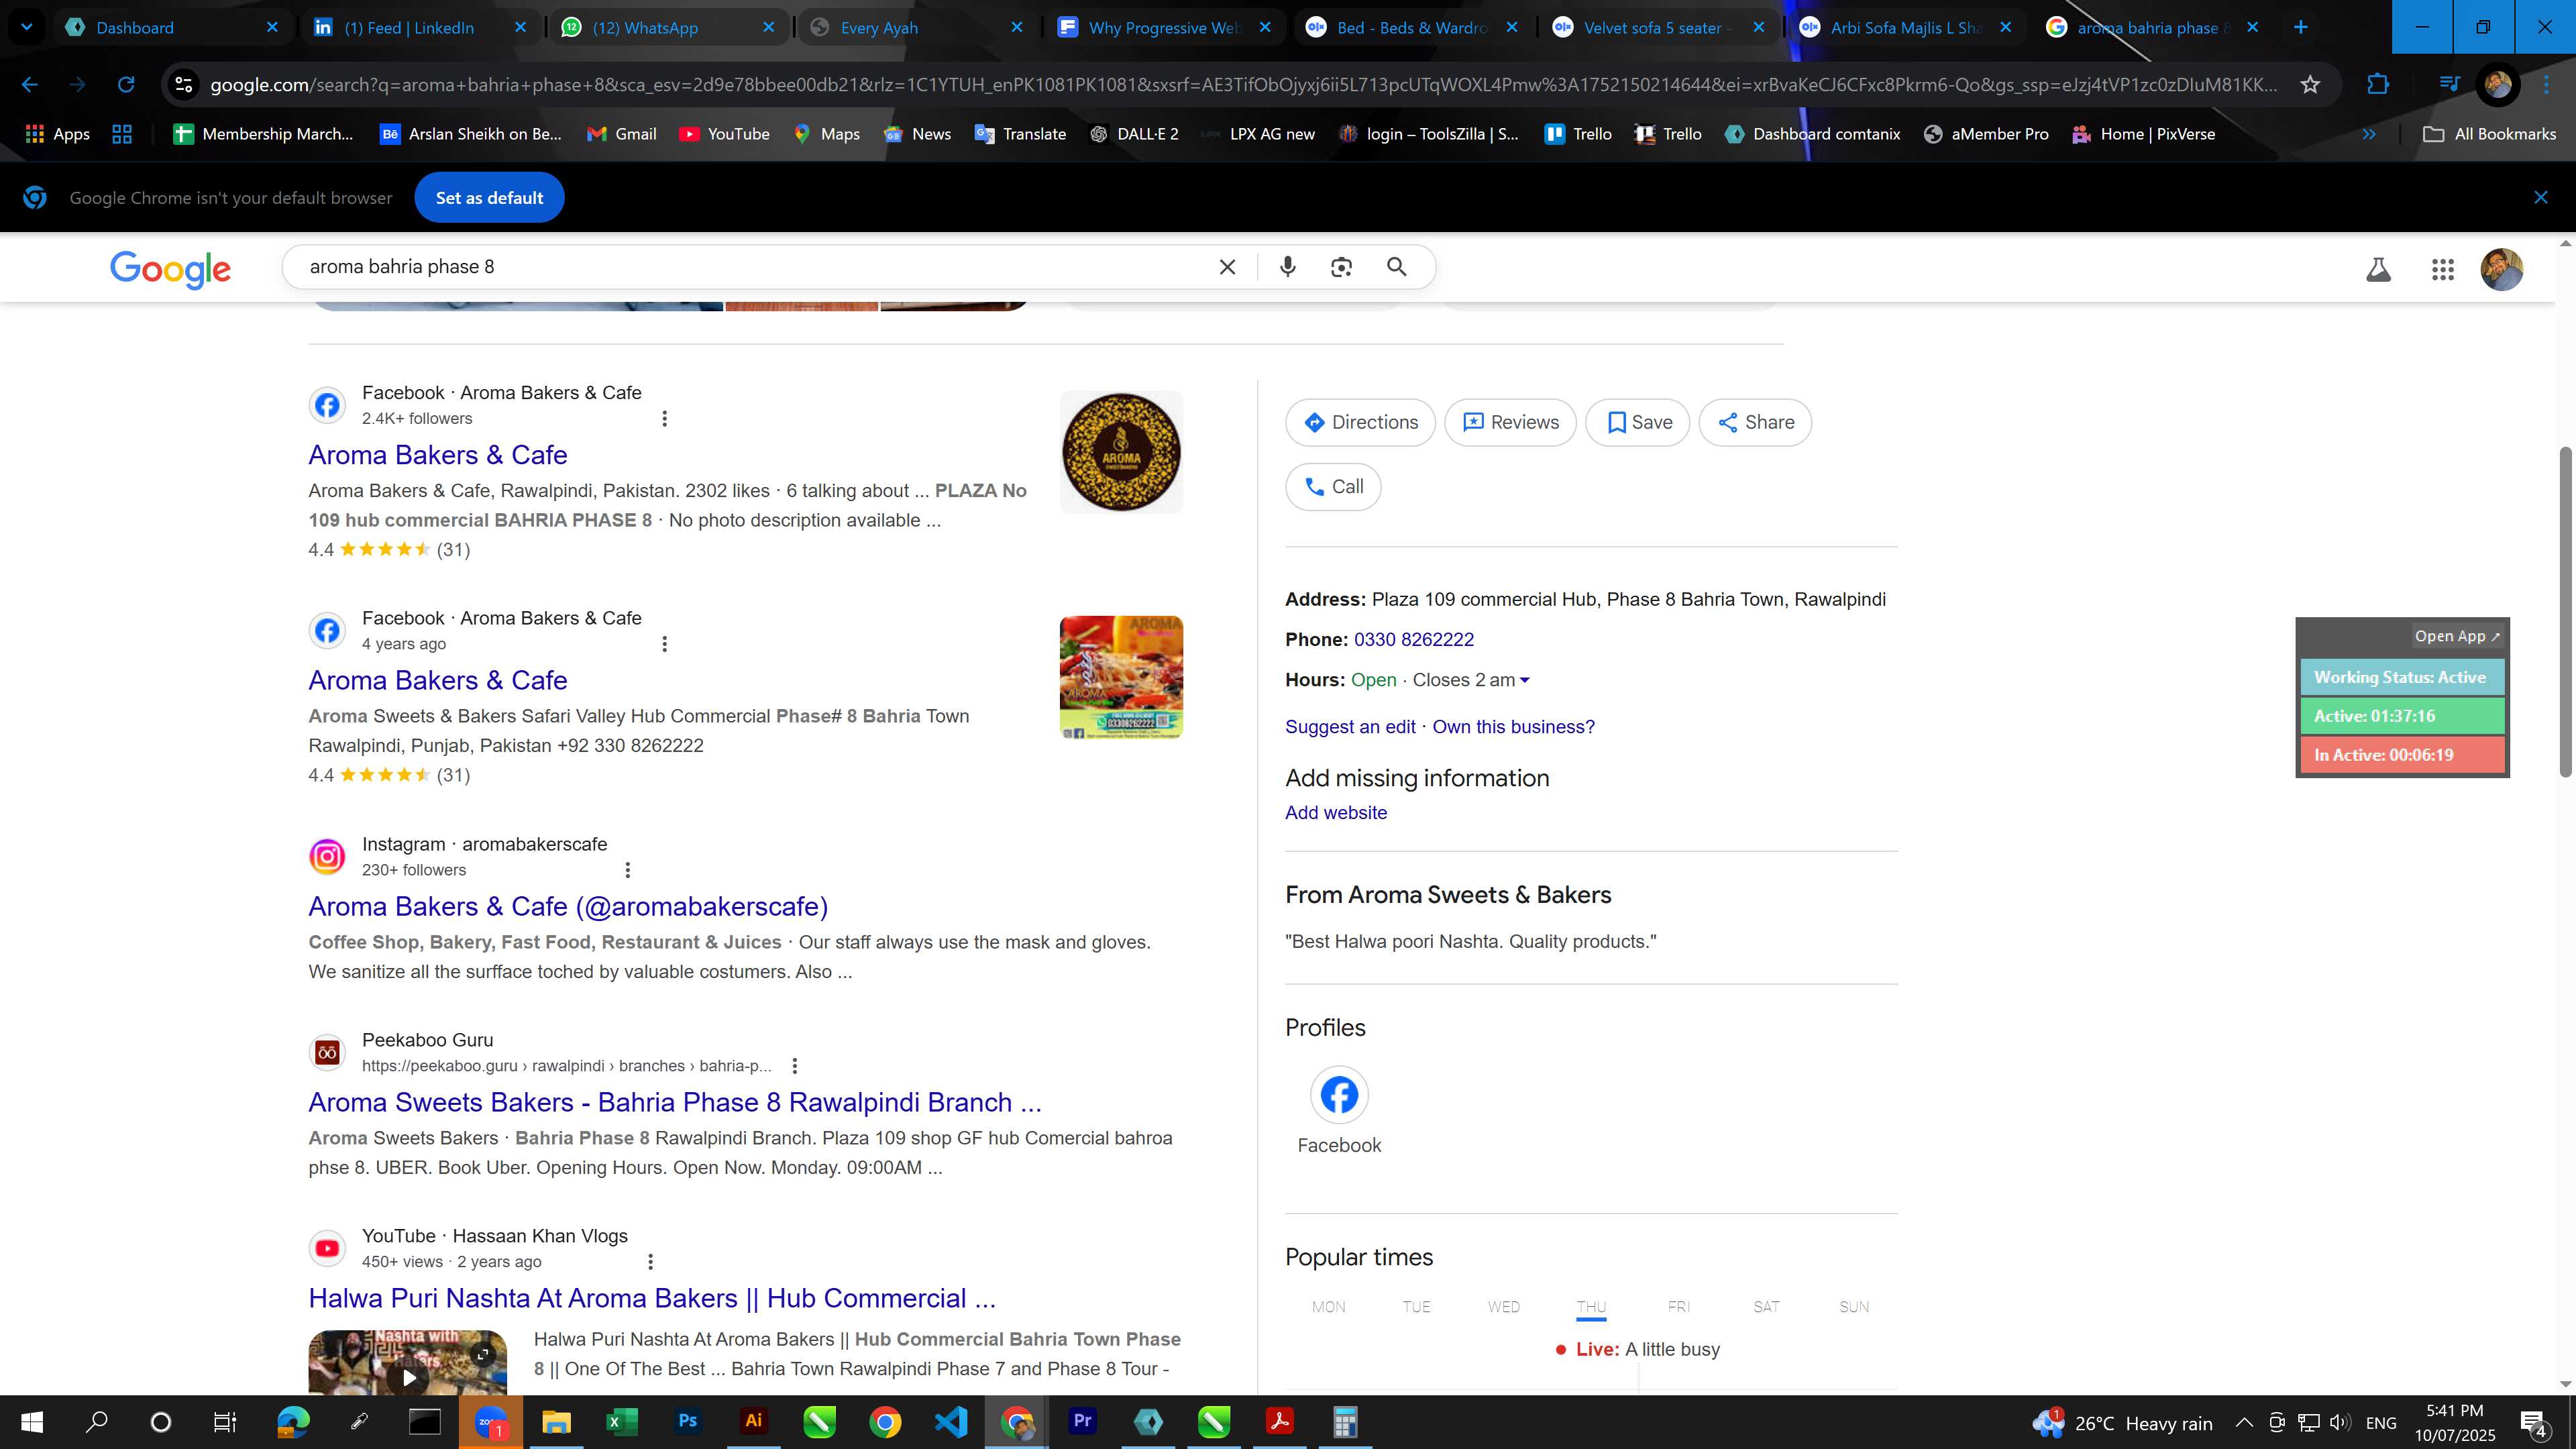Open phone number 0330 8262222 link
The image size is (2576, 1449).
1413,640
